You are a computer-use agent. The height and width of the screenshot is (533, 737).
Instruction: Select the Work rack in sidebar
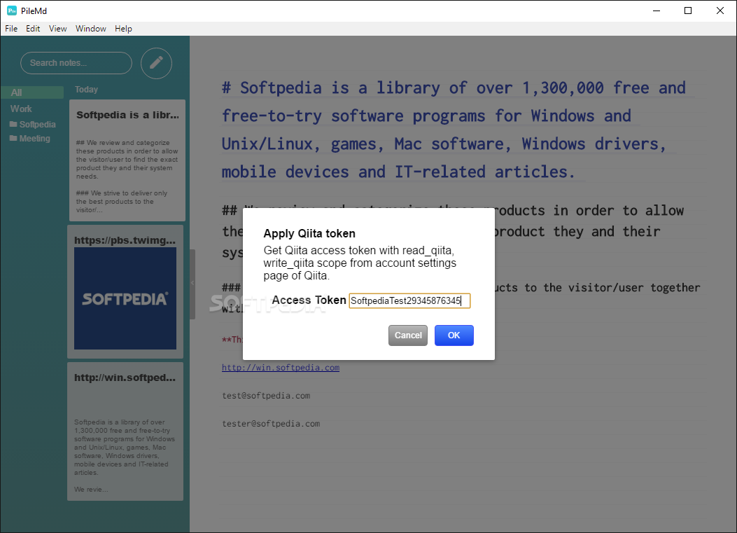(21, 109)
